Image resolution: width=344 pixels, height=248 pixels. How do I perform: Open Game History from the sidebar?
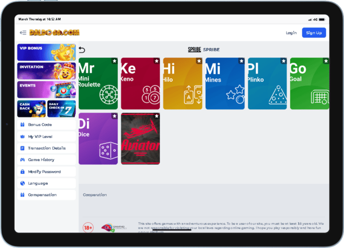click(47, 160)
